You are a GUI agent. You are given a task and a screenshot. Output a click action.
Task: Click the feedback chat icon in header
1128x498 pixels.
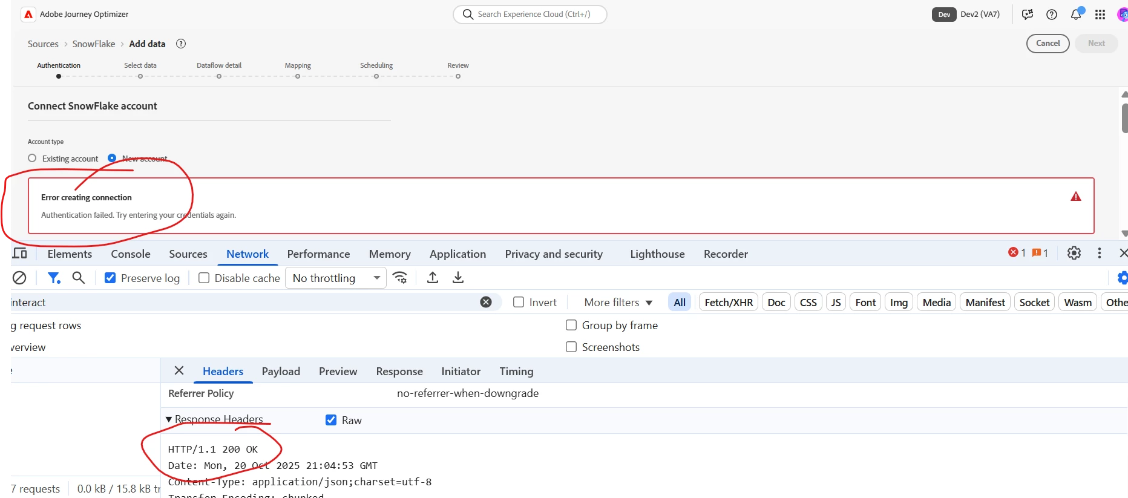point(1028,15)
